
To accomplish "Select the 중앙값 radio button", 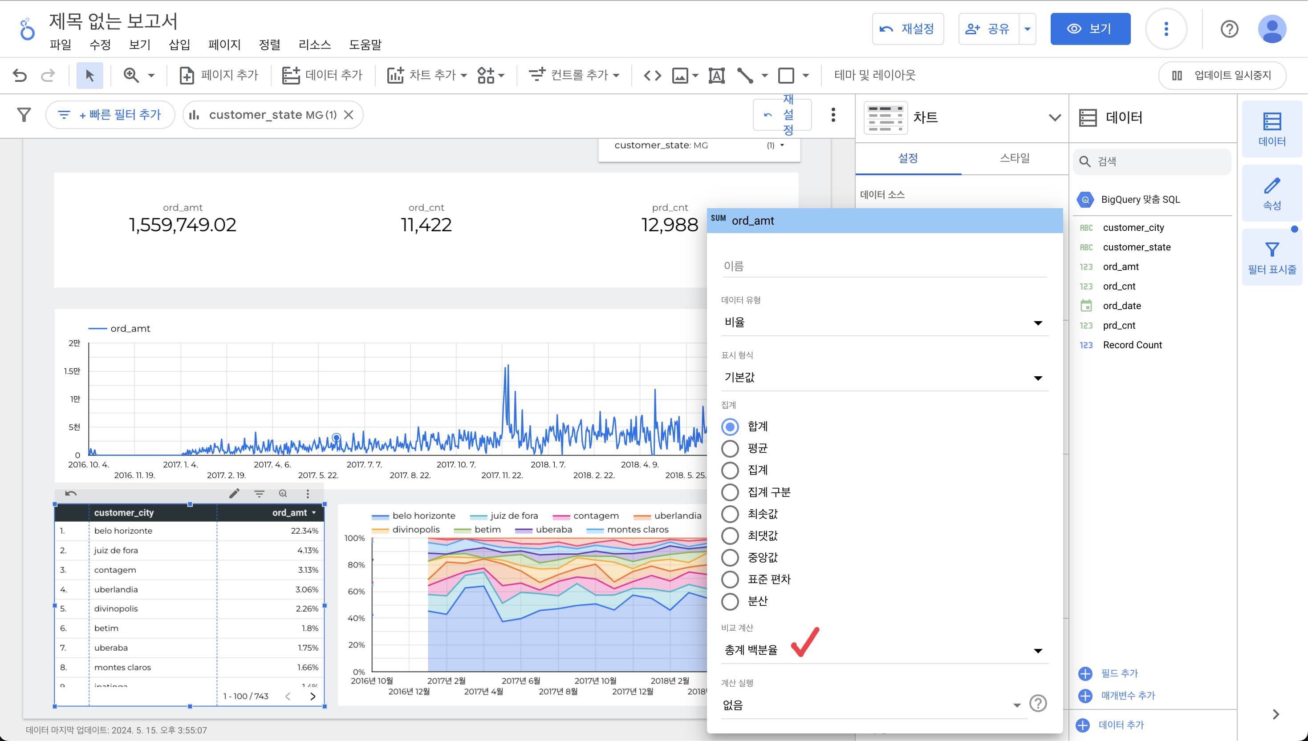I will tap(730, 557).
